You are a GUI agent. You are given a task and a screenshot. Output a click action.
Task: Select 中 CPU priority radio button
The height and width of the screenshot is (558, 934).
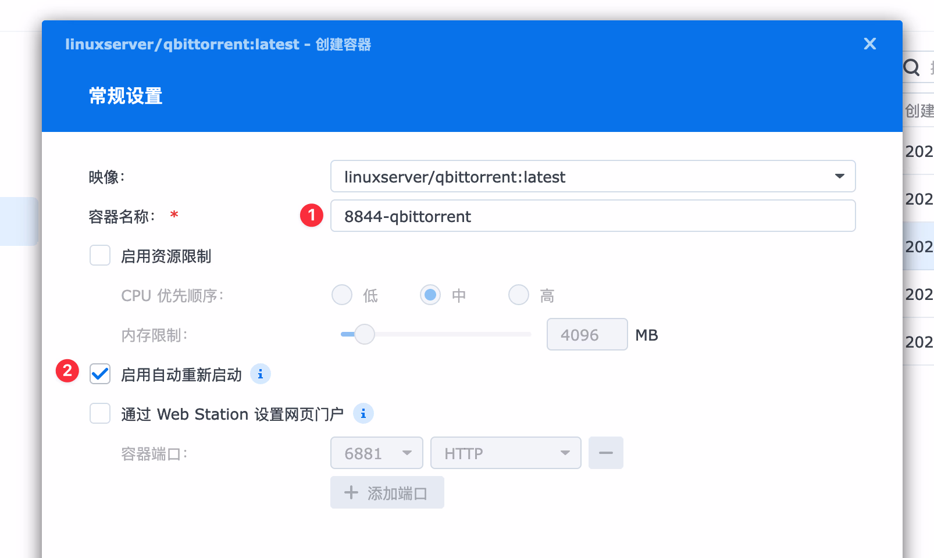[x=430, y=295]
